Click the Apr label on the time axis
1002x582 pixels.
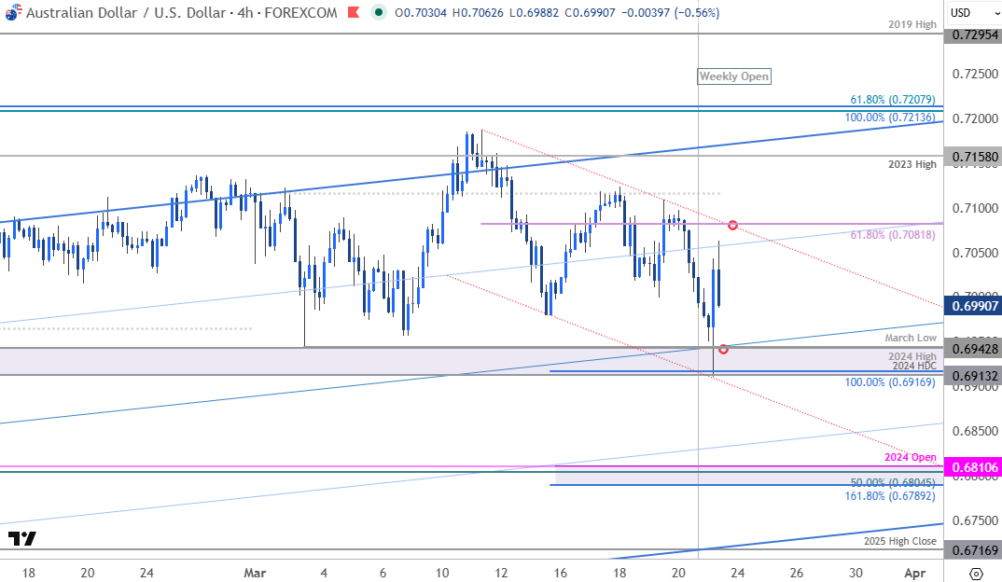point(916,573)
